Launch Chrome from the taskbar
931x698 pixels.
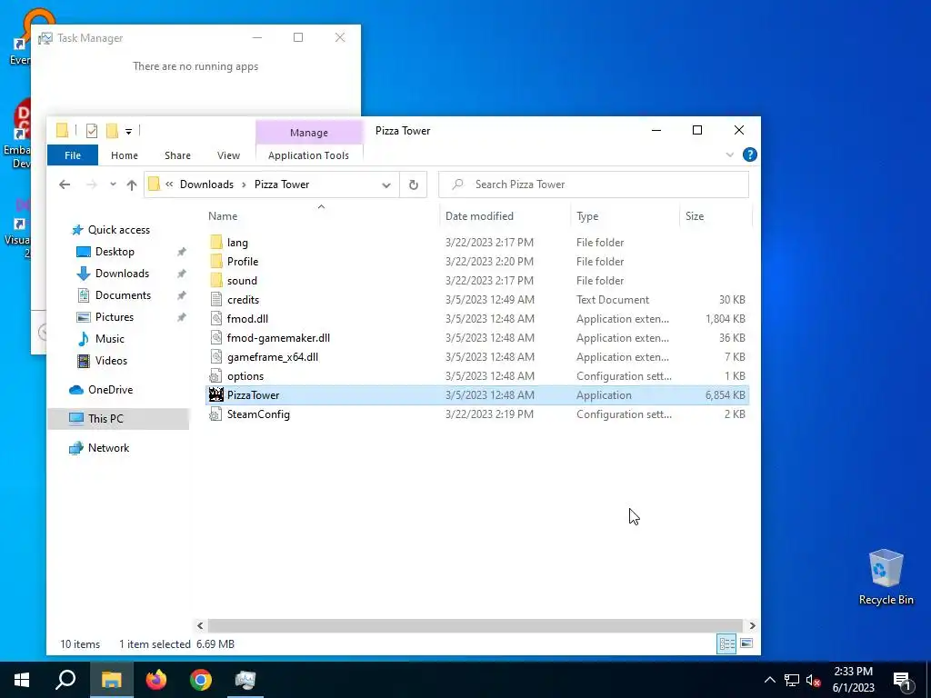tap(201, 680)
